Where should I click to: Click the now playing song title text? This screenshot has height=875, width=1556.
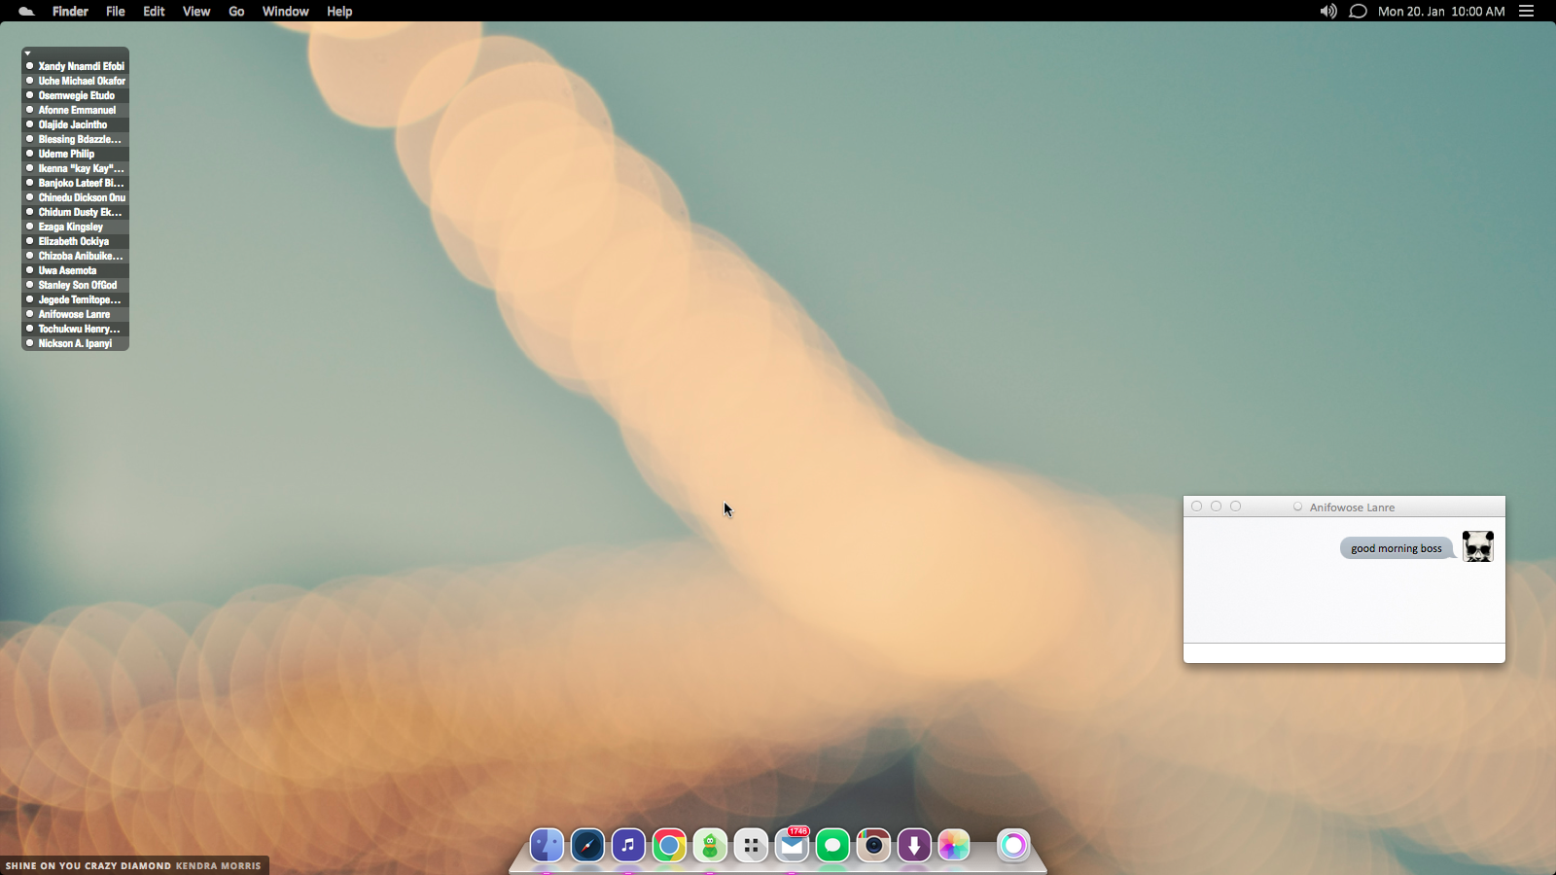click(88, 865)
